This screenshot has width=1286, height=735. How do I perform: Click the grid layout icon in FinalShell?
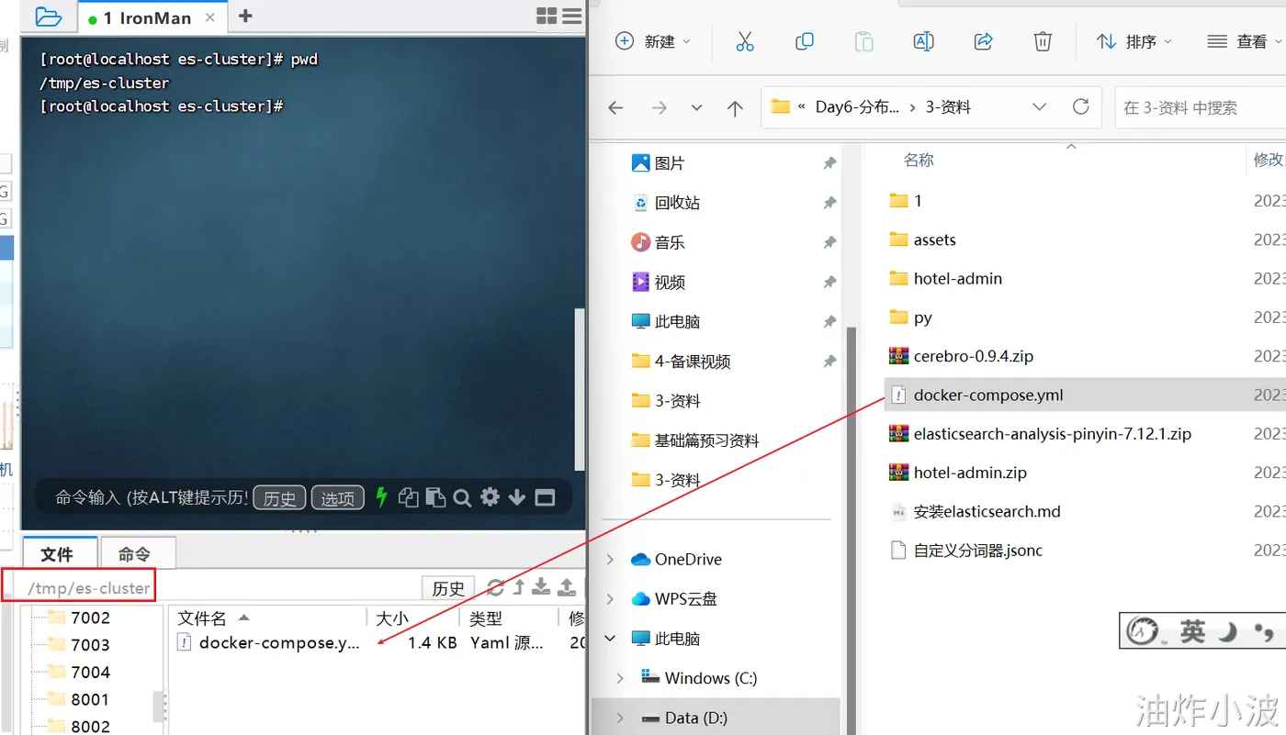pos(547,17)
